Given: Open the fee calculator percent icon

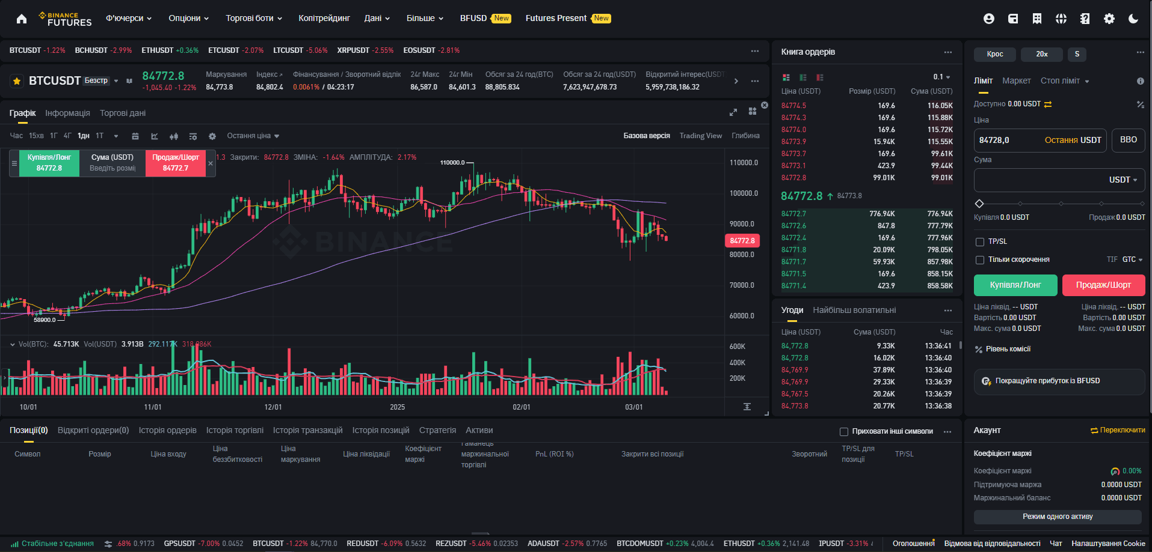Looking at the screenshot, I should tap(1141, 105).
